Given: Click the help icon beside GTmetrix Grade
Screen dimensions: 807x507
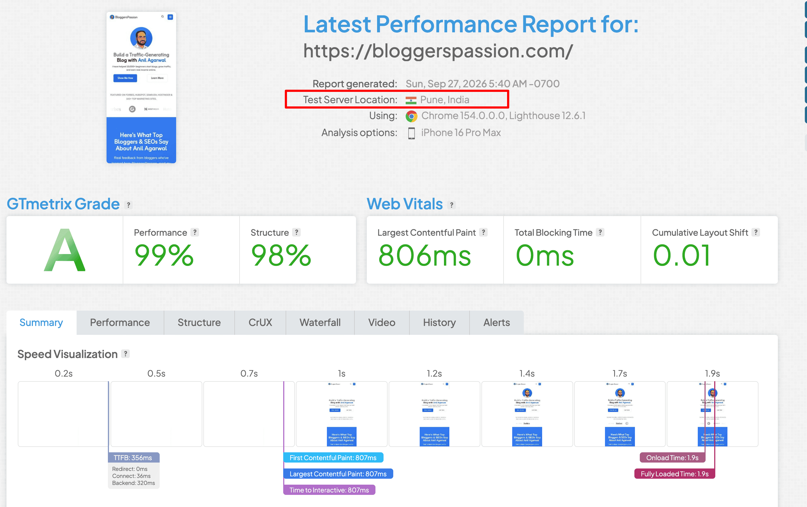Looking at the screenshot, I should click(128, 205).
